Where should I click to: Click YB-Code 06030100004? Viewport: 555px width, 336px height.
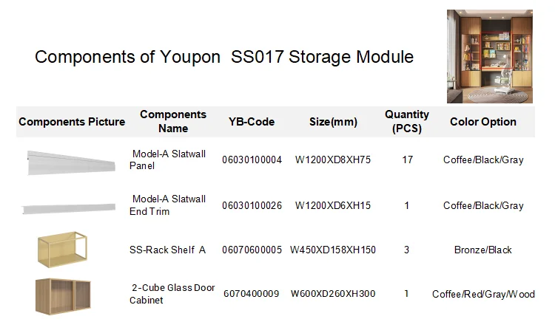[252, 160]
